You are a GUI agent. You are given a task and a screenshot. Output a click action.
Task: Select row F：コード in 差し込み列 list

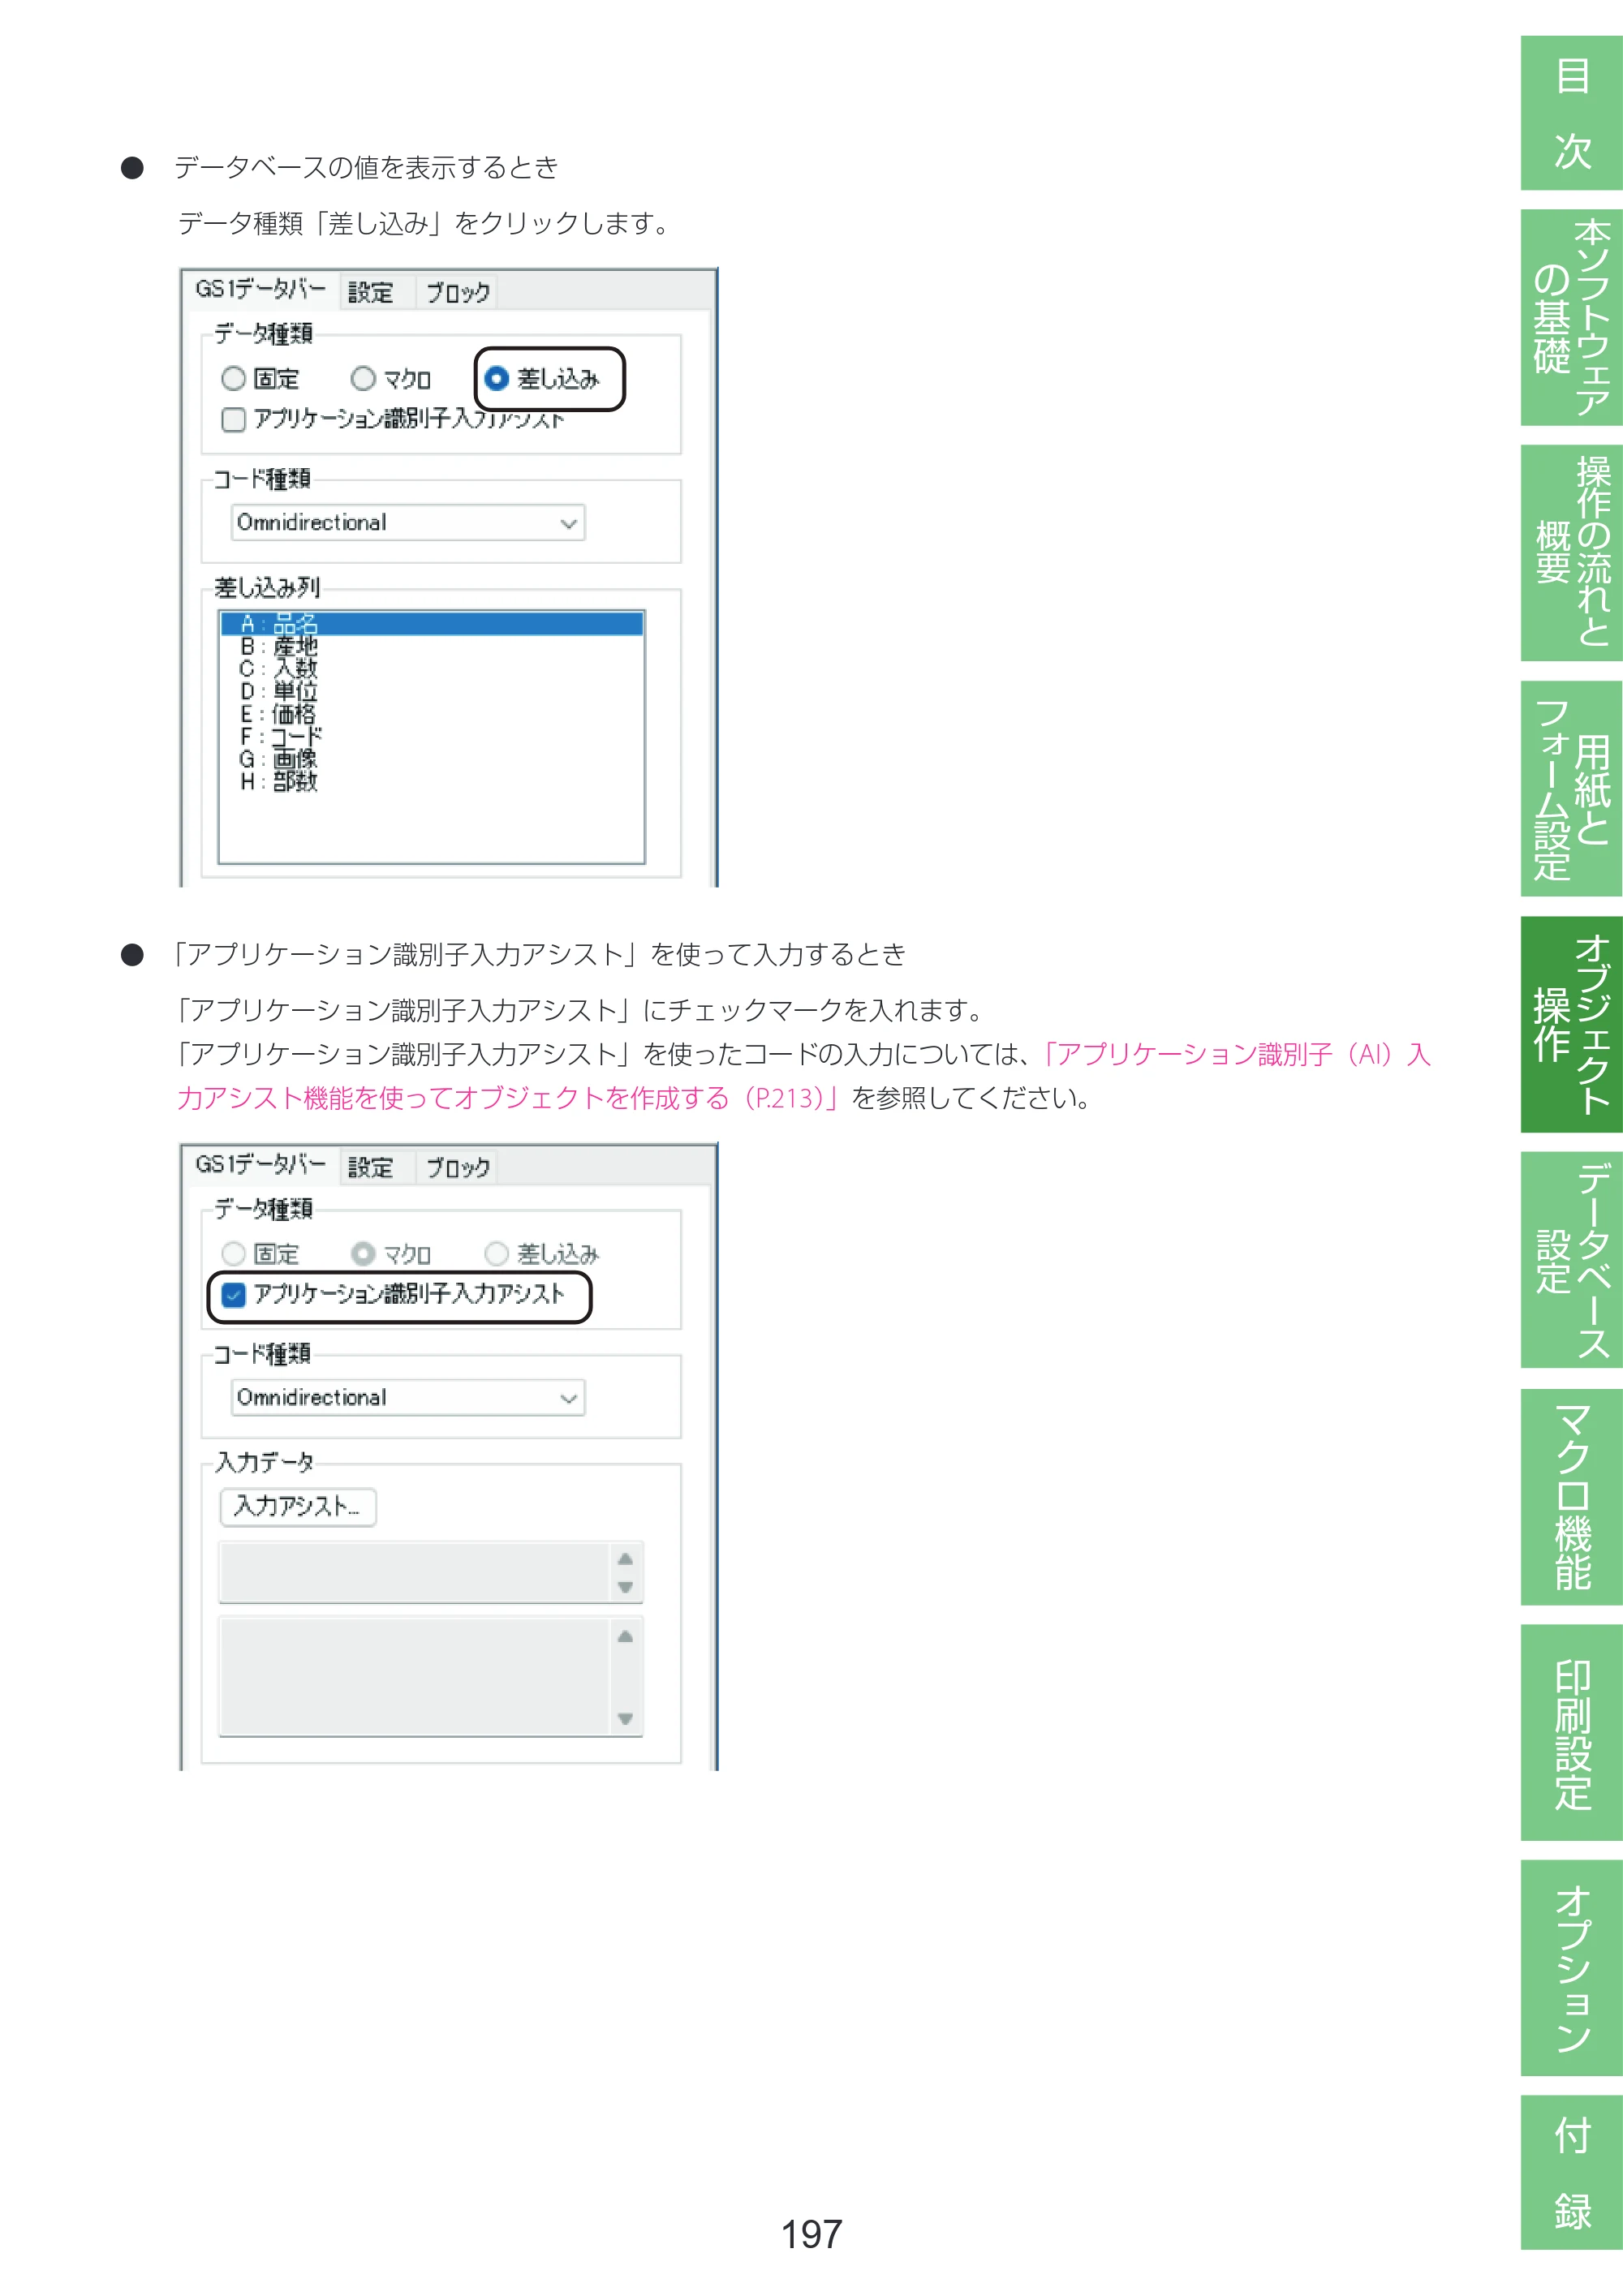[431, 737]
